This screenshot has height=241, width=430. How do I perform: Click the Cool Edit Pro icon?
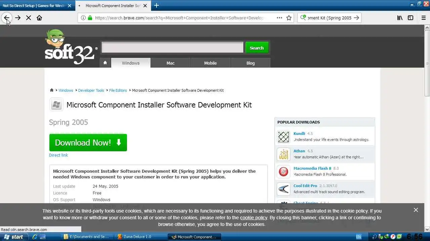click(x=284, y=189)
